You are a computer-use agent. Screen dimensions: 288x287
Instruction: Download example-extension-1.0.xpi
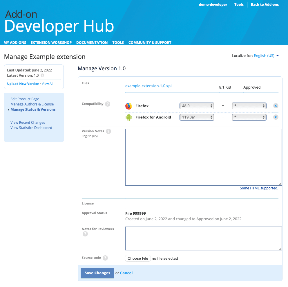coord(148,86)
